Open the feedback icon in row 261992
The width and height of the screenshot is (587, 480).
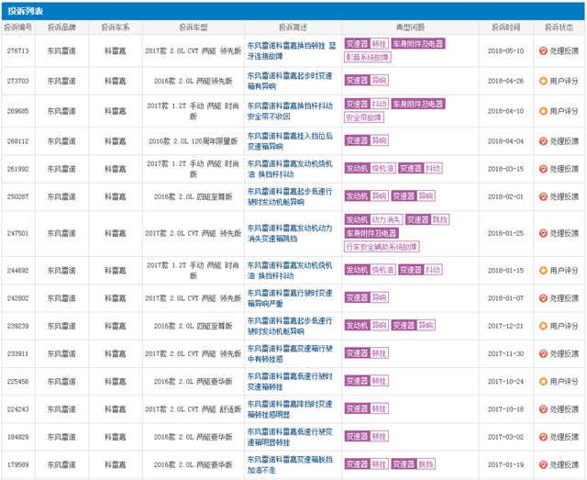pos(543,169)
